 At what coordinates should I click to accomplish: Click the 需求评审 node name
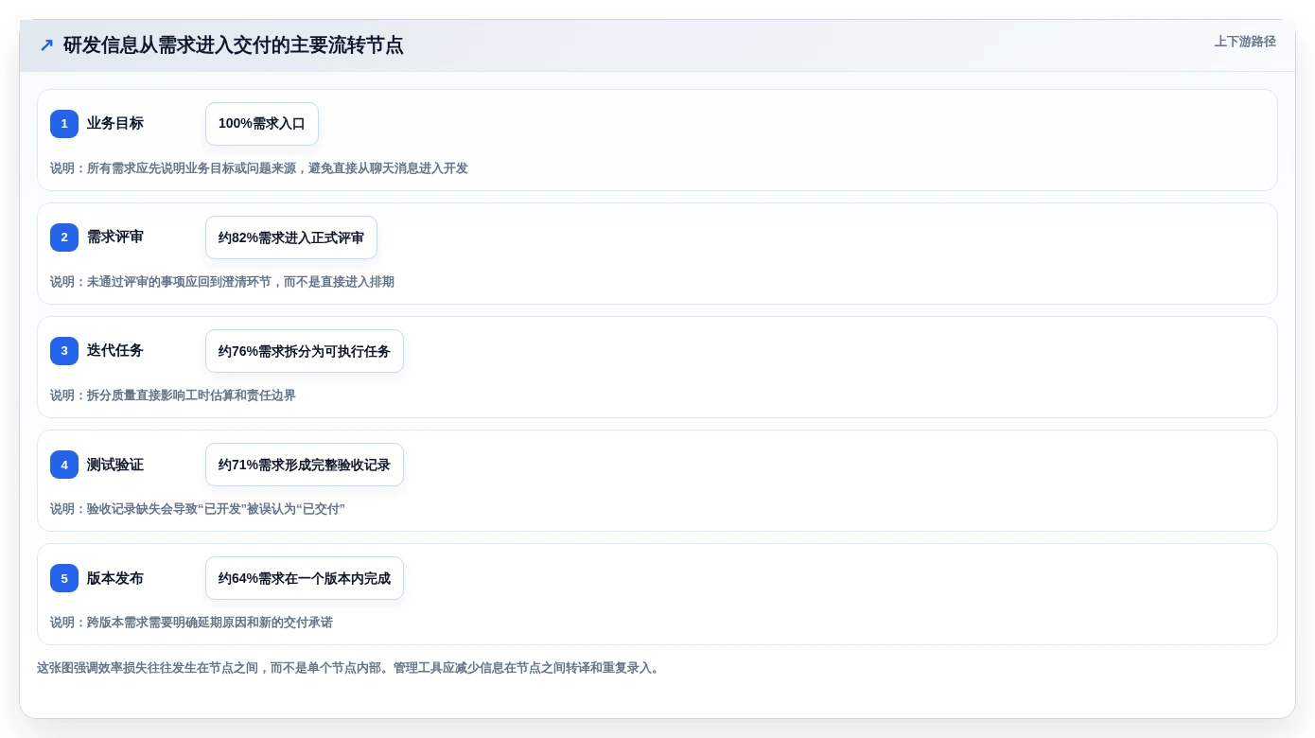(x=115, y=237)
